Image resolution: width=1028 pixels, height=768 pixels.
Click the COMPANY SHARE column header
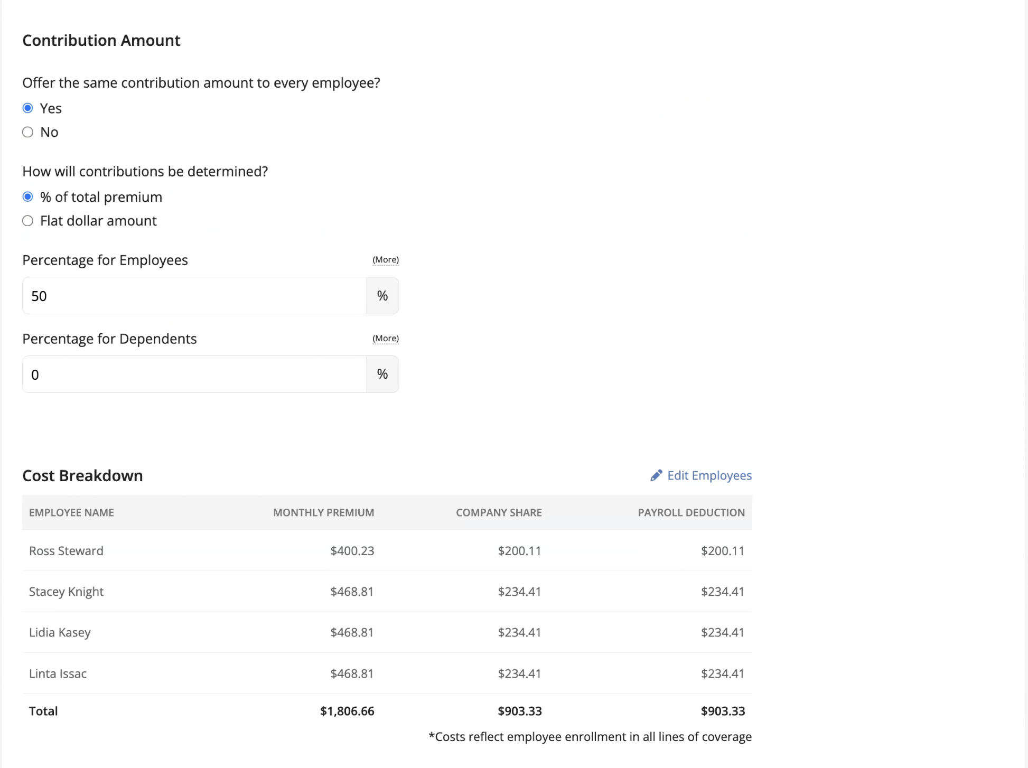point(499,513)
